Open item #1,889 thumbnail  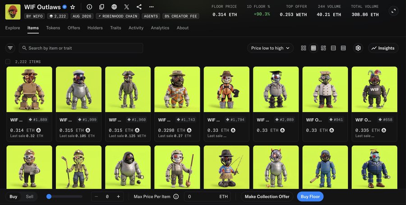29,89
